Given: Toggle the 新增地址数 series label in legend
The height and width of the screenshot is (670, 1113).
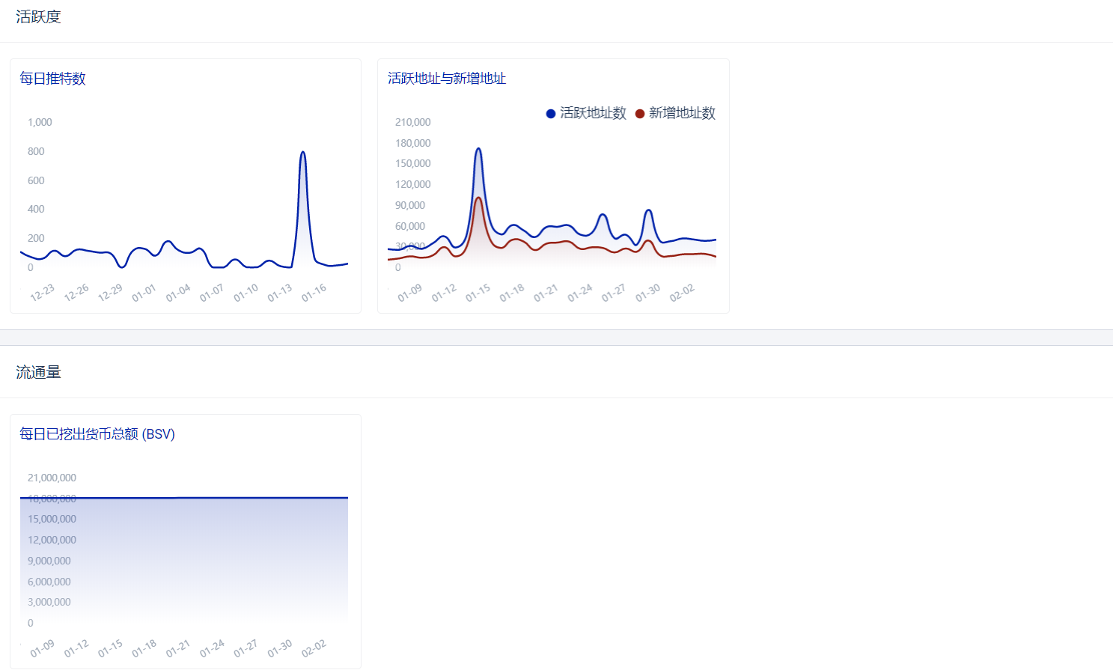Looking at the screenshot, I should pyautogui.click(x=682, y=113).
